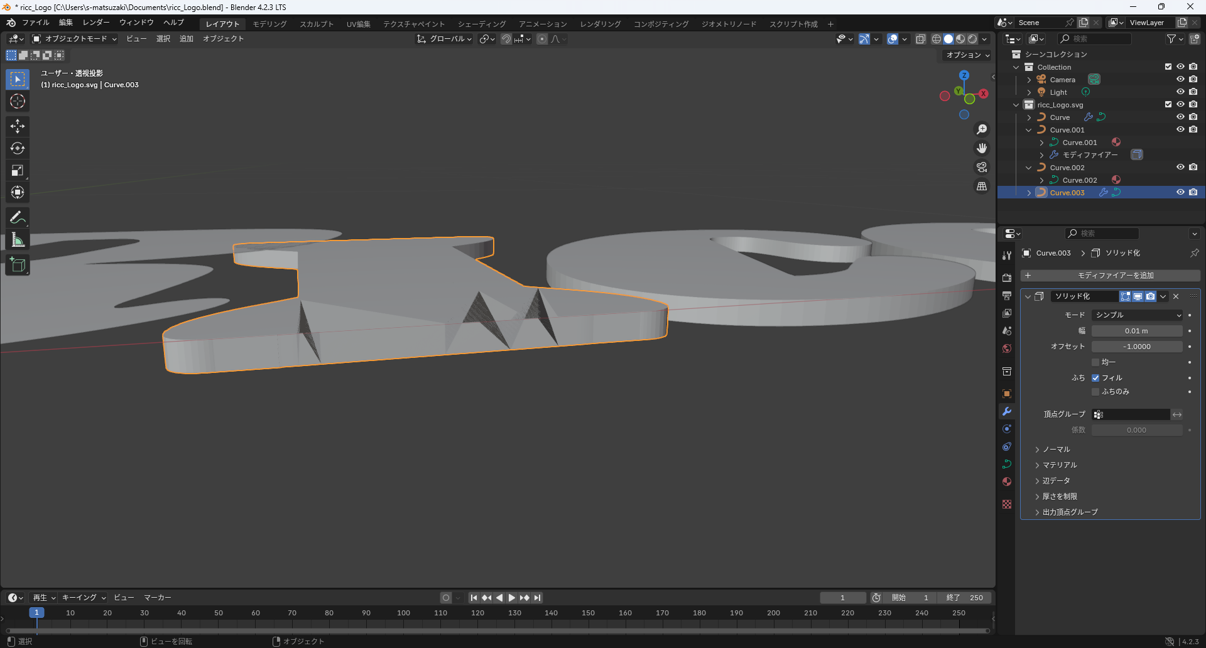Toggle camera view in viewport

point(981,167)
